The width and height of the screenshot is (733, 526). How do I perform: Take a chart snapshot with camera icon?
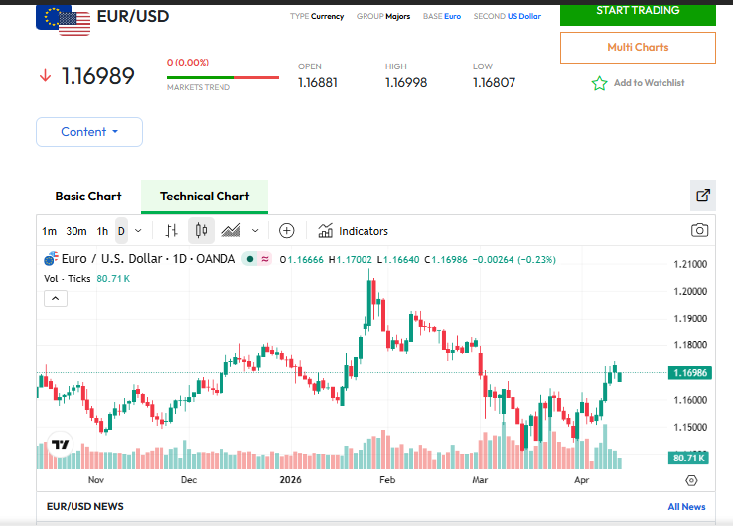pos(700,231)
